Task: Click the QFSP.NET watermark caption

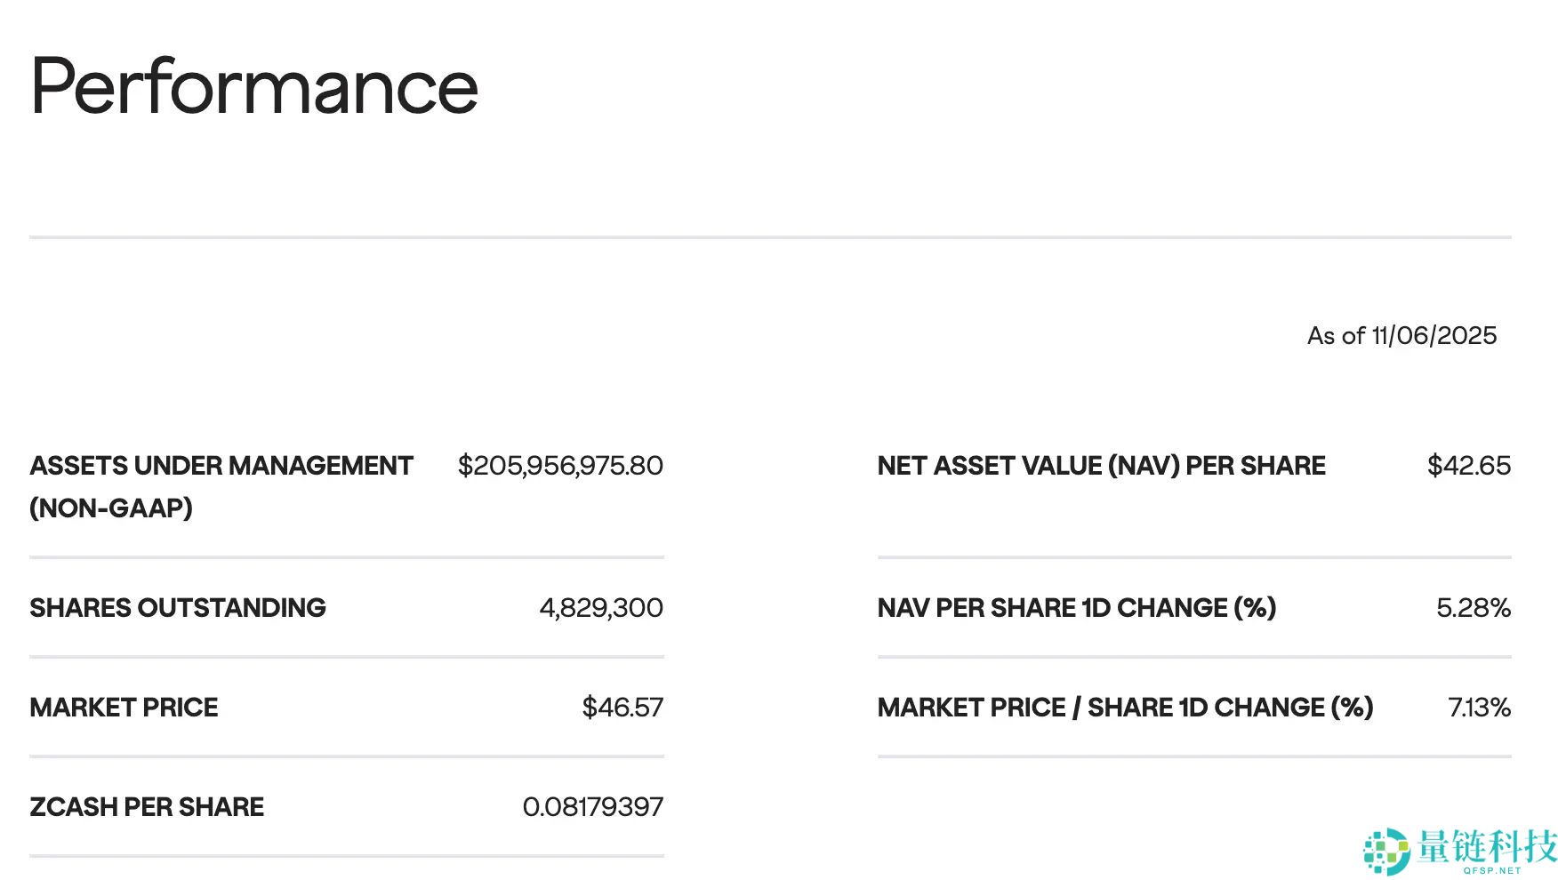Action: tap(1491, 870)
